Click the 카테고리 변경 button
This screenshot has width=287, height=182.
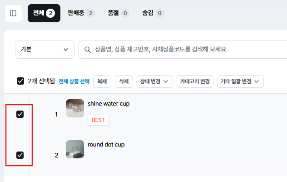(x=195, y=81)
